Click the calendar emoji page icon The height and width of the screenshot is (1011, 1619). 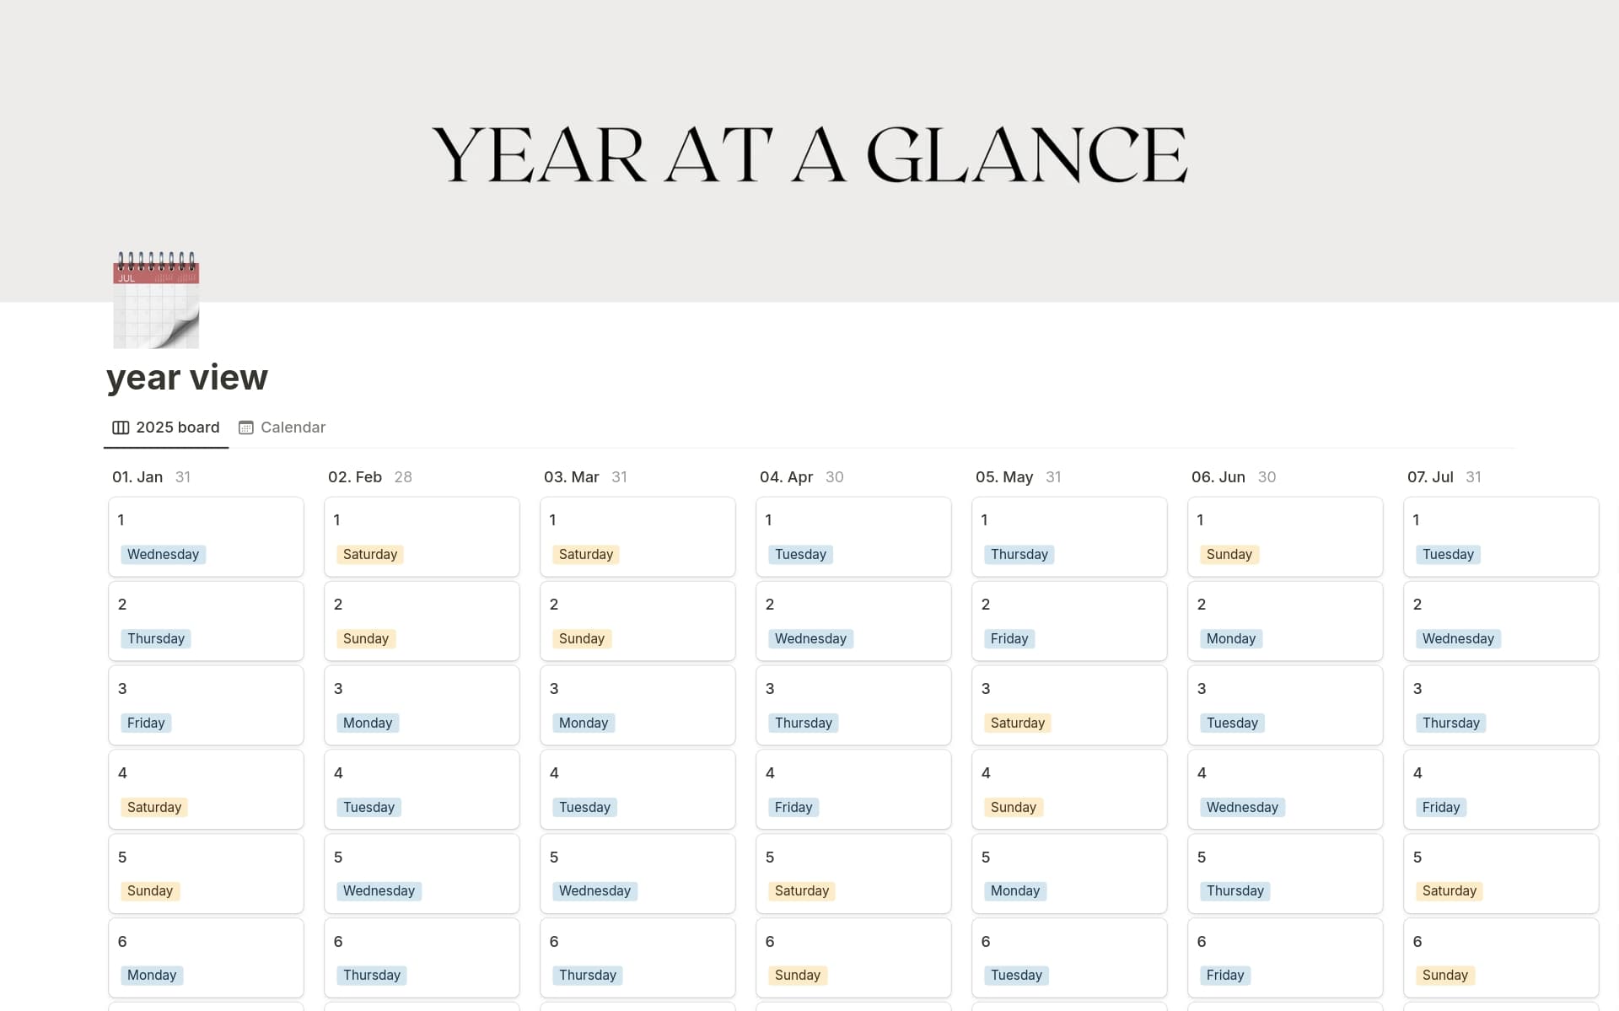click(x=155, y=298)
